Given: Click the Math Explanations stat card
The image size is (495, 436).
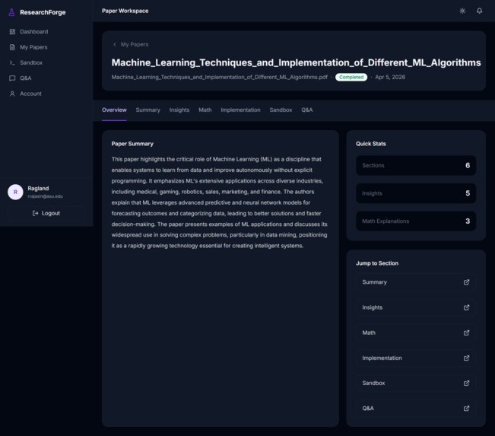Looking at the screenshot, I should click(x=416, y=221).
